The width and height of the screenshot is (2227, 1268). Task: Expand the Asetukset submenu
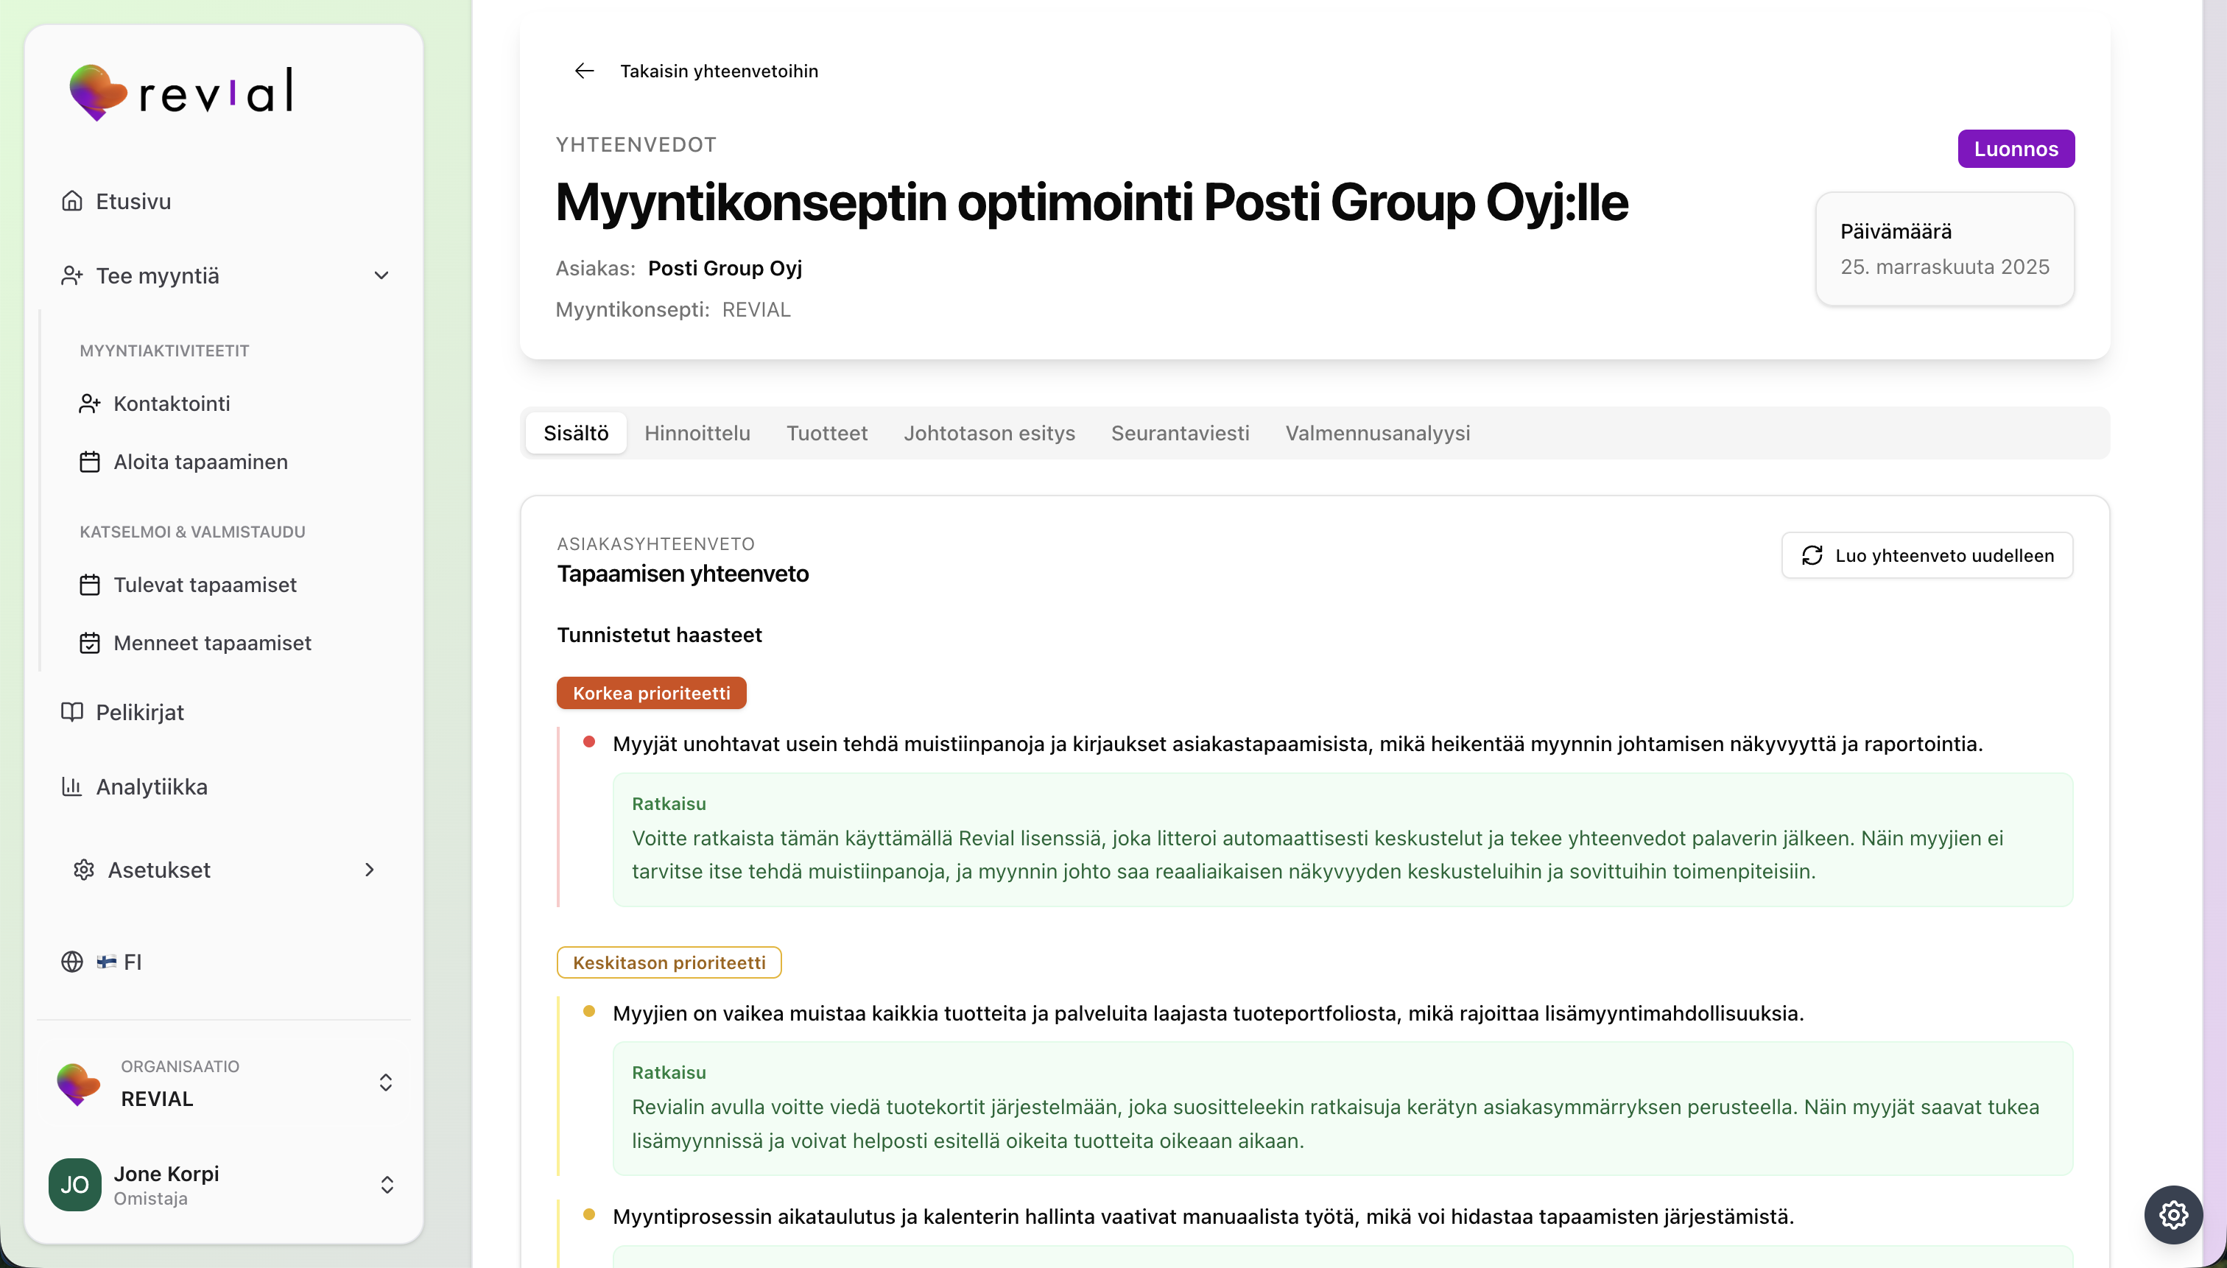(x=369, y=869)
